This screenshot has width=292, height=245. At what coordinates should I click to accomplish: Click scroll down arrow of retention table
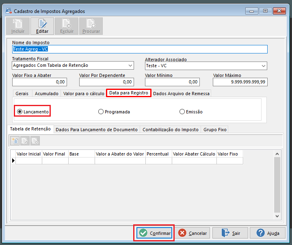(x=277, y=216)
